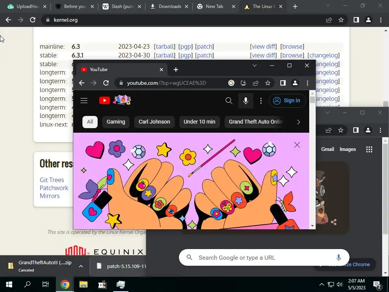
Task: Open mainline 6.3 view diff link
Action: pyautogui.click(x=263, y=46)
